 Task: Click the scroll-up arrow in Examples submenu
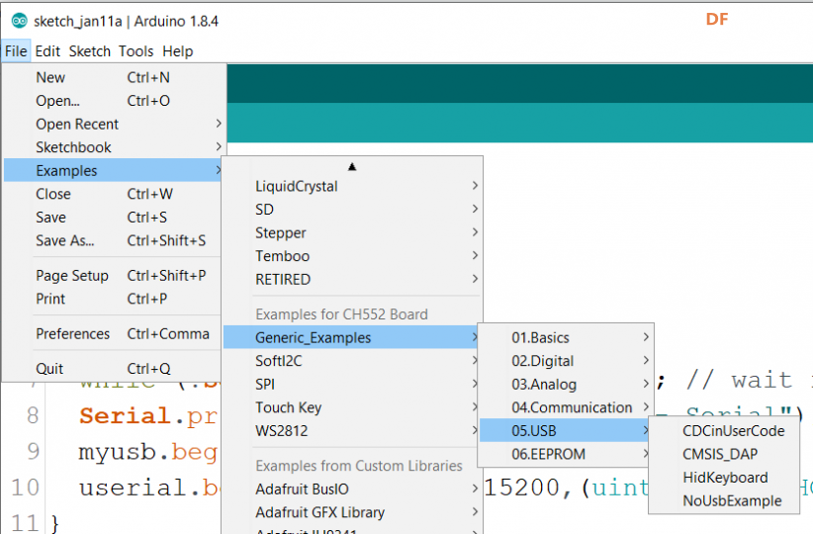pyautogui.click(x=352, y=167)
